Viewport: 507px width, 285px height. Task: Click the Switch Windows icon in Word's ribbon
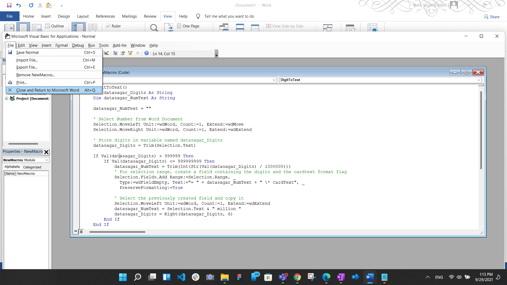pyautogui.click(x=328, y=27)
